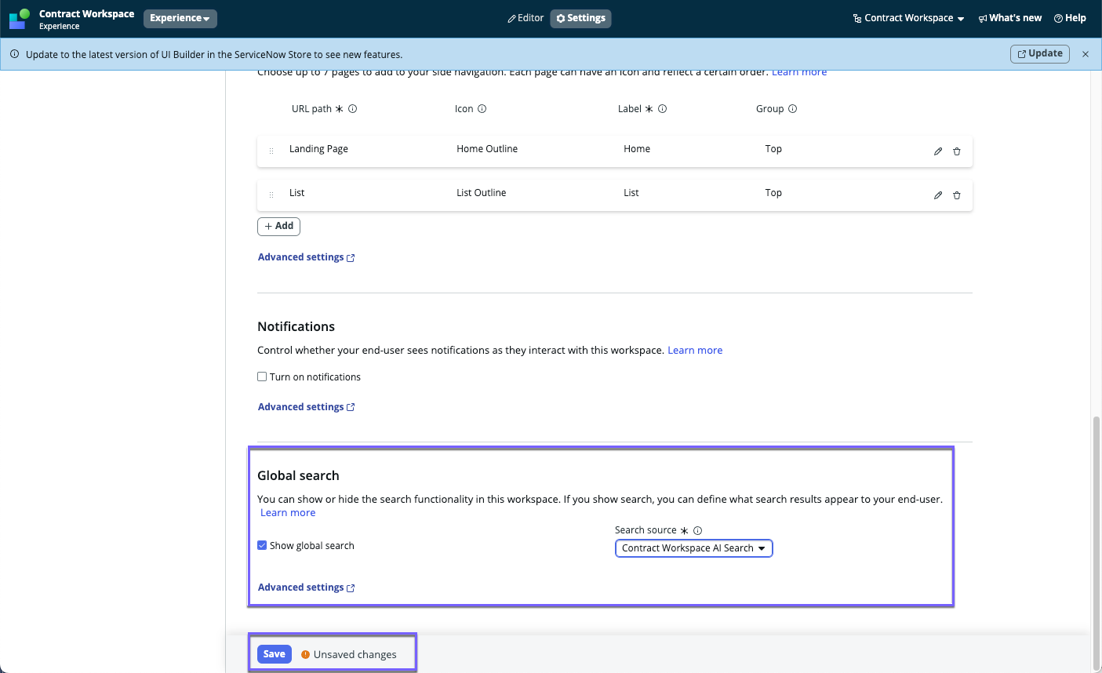Open the Experience dropdown
This screenshot has width=1102, height=673.
[x=180, y=18]
